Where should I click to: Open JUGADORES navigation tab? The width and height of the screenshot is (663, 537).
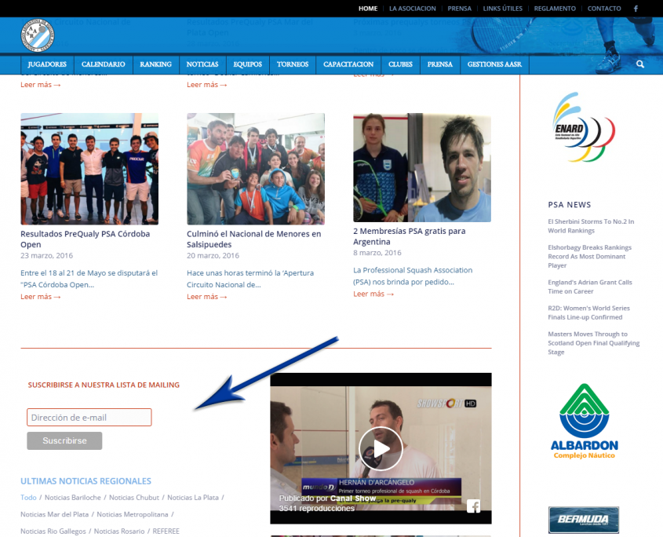coord(47,64)
